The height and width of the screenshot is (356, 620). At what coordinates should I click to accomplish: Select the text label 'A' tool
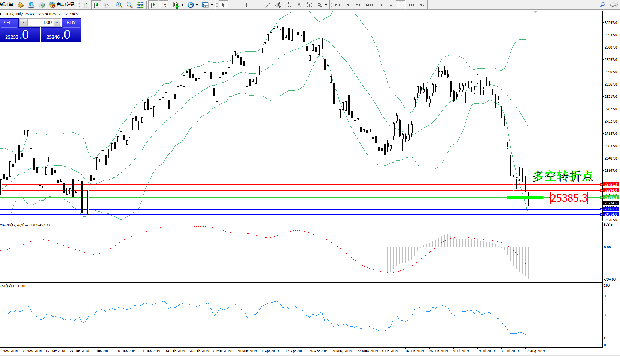tap(299, 5)
